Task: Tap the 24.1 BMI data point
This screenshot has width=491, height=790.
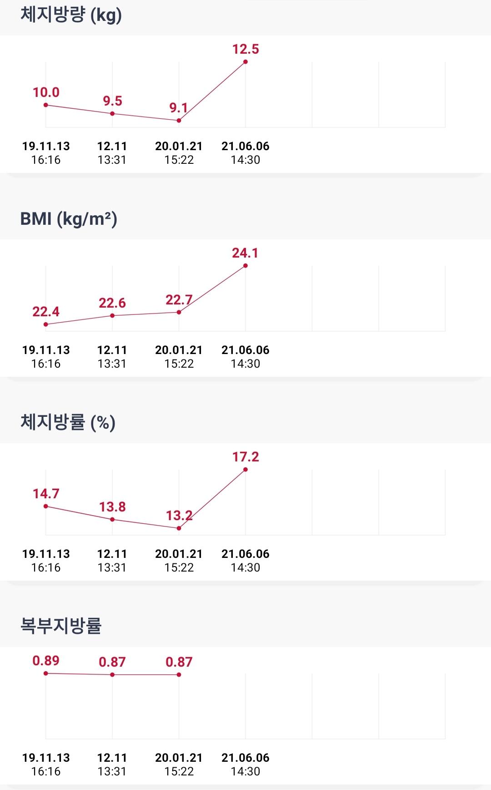Action: 245,265
